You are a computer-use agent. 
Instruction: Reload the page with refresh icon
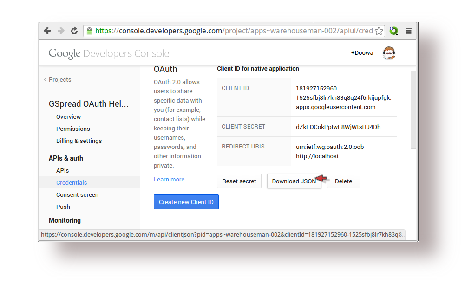74,31
